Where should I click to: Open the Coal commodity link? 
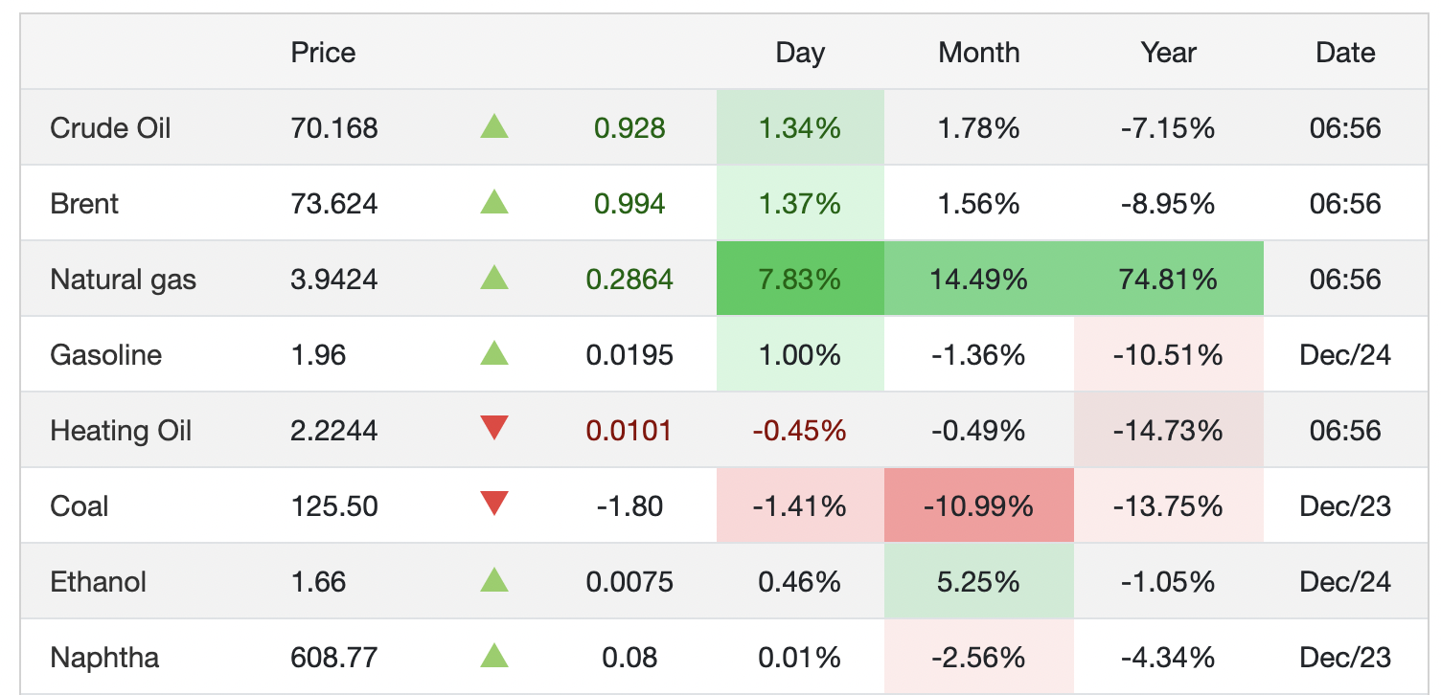[79, 506]
